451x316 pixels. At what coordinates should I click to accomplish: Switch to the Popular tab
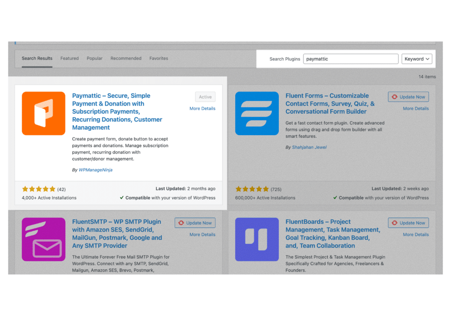pos(94,59)
